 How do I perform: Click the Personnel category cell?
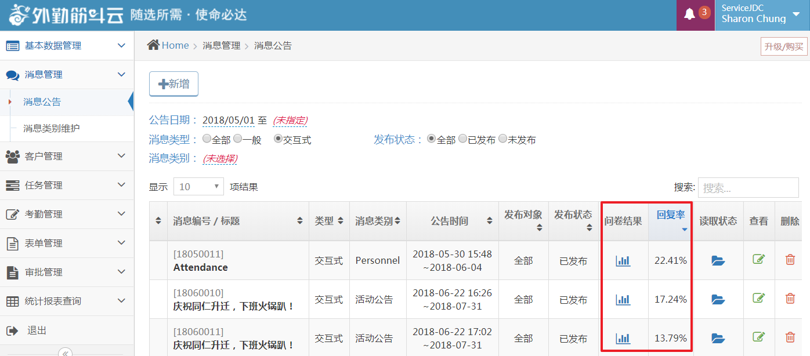(x=378, y=261)
